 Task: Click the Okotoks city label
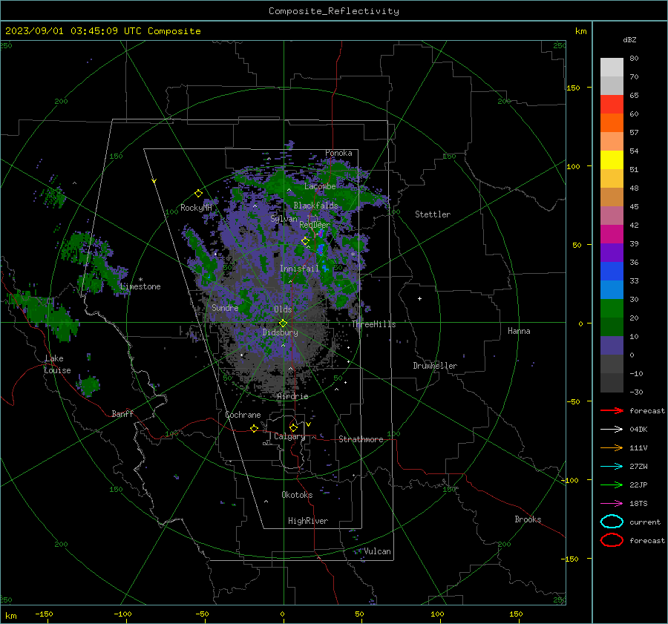click(297, 495)
